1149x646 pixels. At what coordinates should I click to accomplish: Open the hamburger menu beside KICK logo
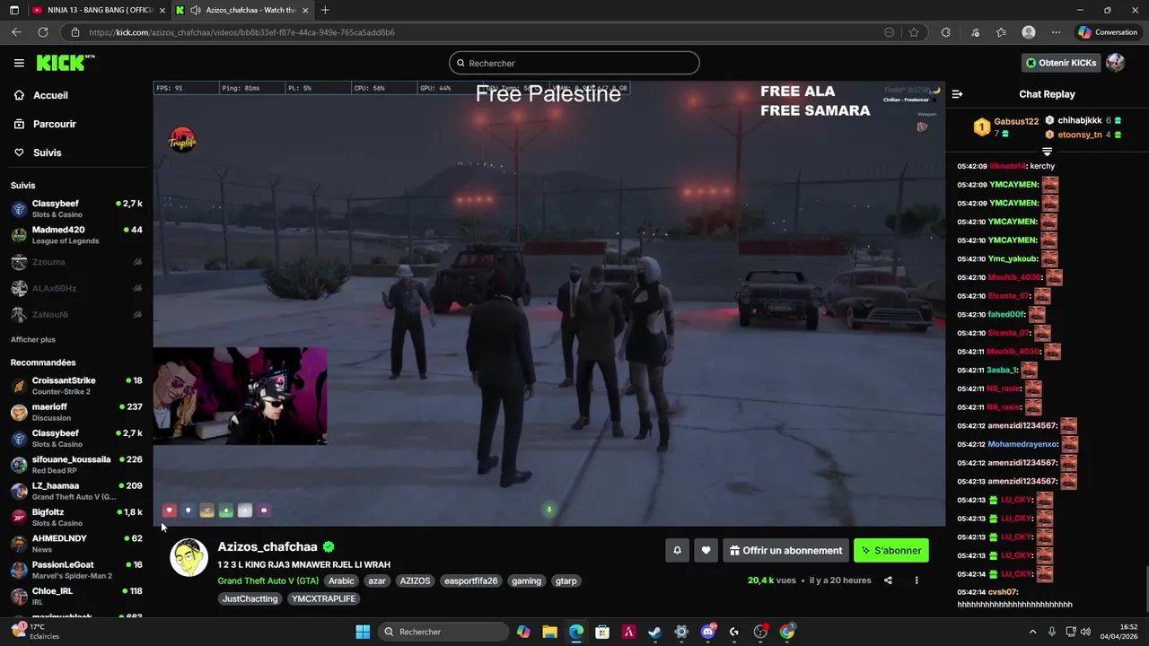[19, 63]
